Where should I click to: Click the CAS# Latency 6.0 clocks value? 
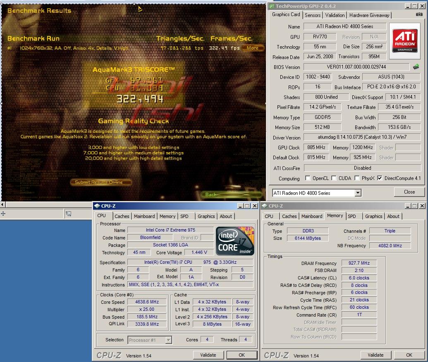tap(359, 278)
